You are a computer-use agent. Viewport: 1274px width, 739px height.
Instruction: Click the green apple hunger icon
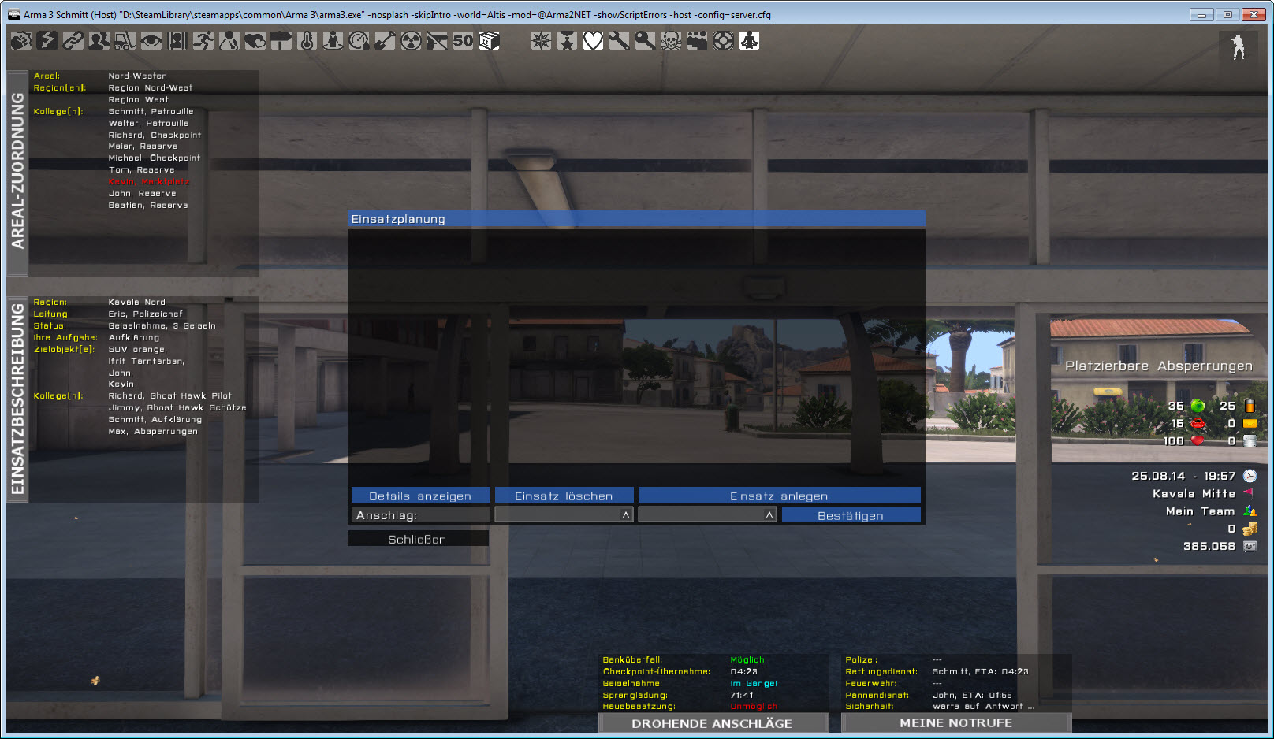(x=1198, y=406)
